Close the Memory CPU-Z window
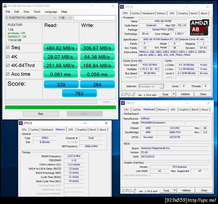 [106, 123]
